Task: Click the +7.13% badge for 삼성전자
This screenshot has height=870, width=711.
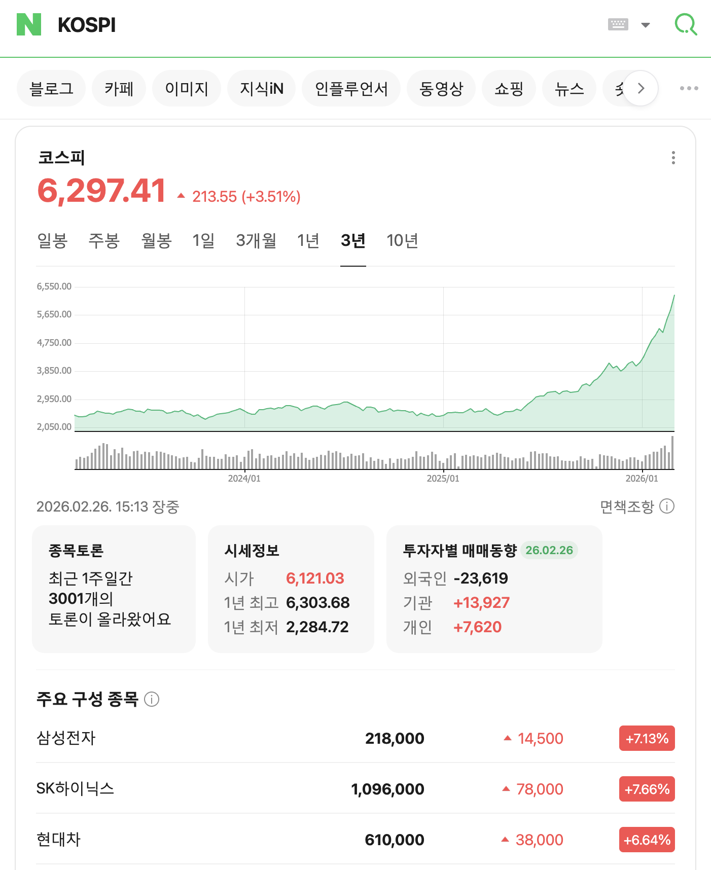Action: pyautogui.click(x=647, y=738)
